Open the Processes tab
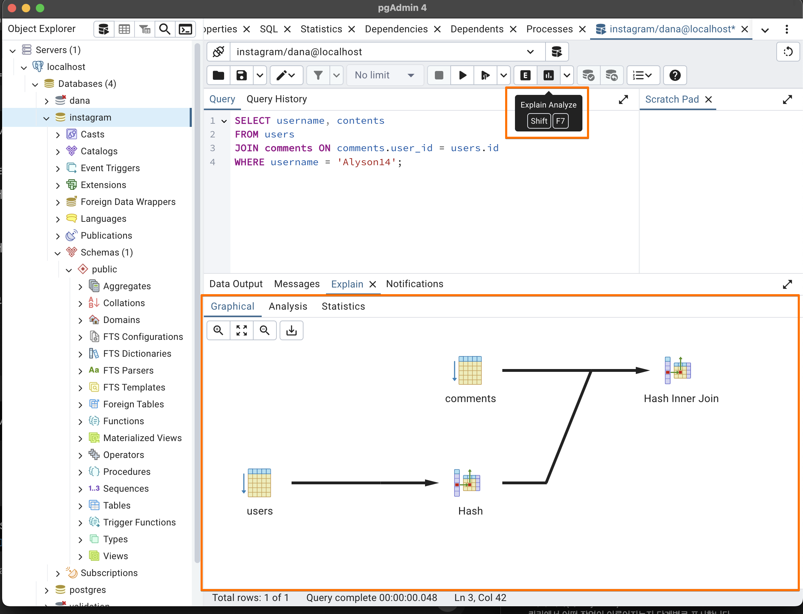This screenshot has height=614, width=803. pyautogui.click(x=549, y=29)
